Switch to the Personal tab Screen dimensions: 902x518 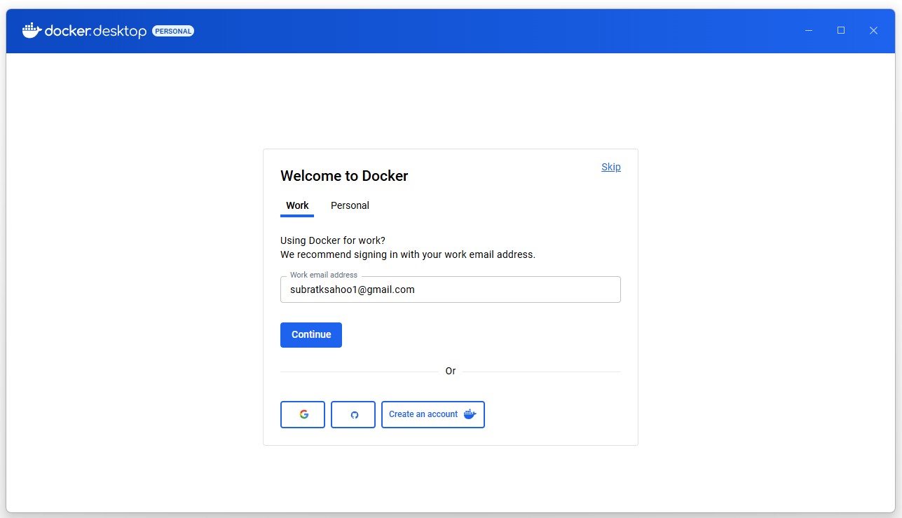(350, 205)
